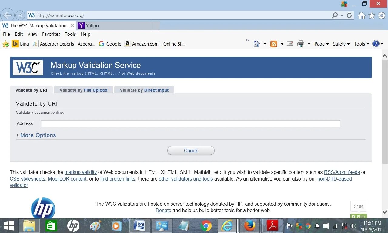Image resolution: width=388 pixels, height=233 pixels.
Task: Click the command bar Home icon
Action: [257, 44]
